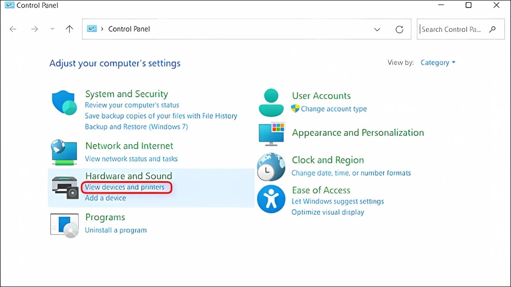Image resolution: width=511 pixels, height=287 pixels.
Task: Click the Network and Internet globe icon
Action: point(64,152)
